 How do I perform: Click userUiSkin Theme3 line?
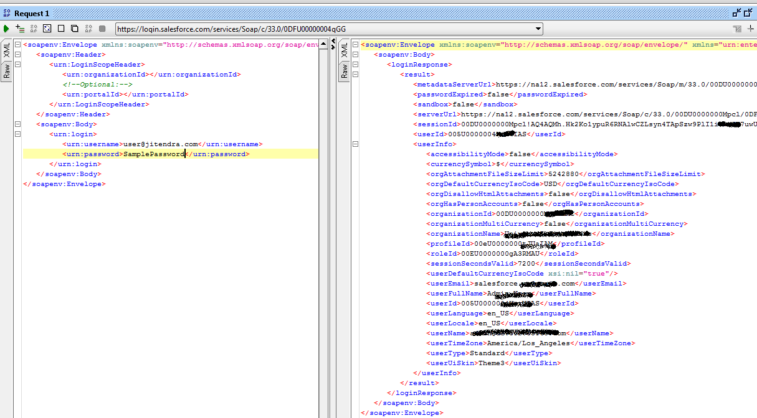point(493,363)
